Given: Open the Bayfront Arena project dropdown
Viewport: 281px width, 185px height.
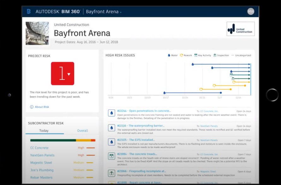Looking at the screenshot, I should [x=104, y=12].
